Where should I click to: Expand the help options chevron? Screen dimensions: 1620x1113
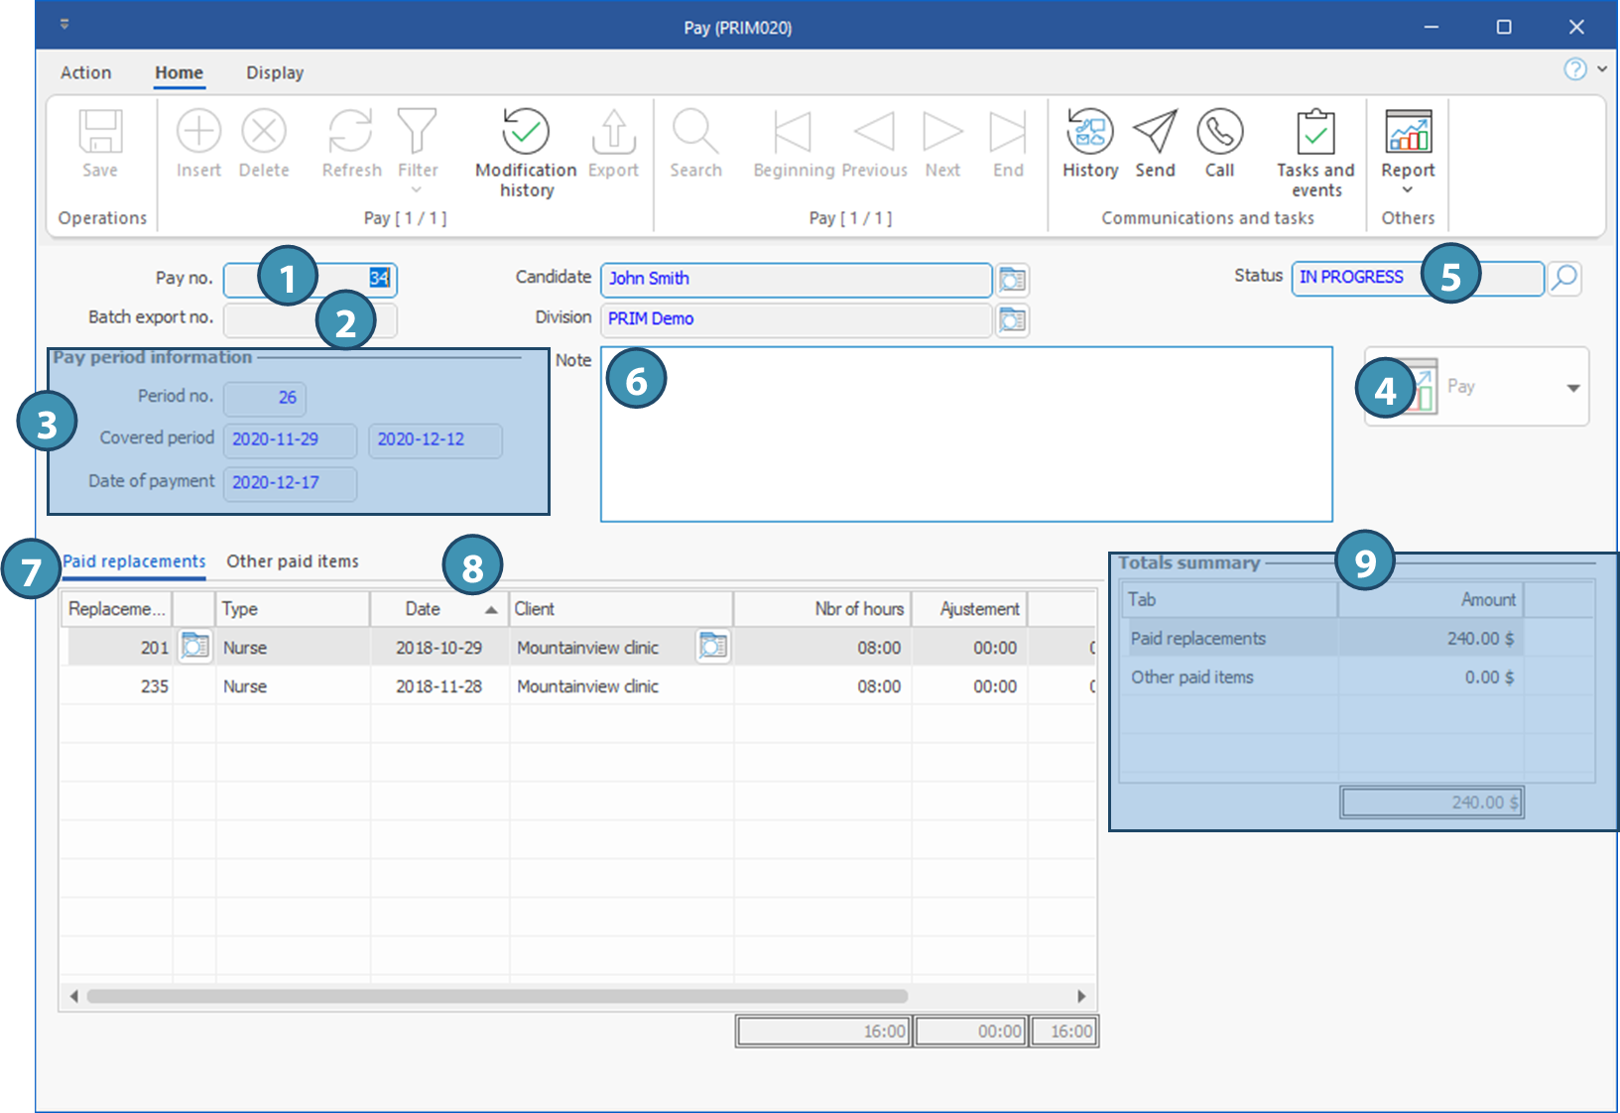[x=1601, y=69]
